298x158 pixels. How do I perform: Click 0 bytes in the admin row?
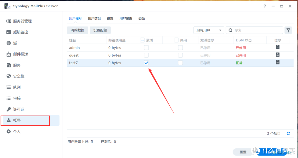tap(115, 48)
